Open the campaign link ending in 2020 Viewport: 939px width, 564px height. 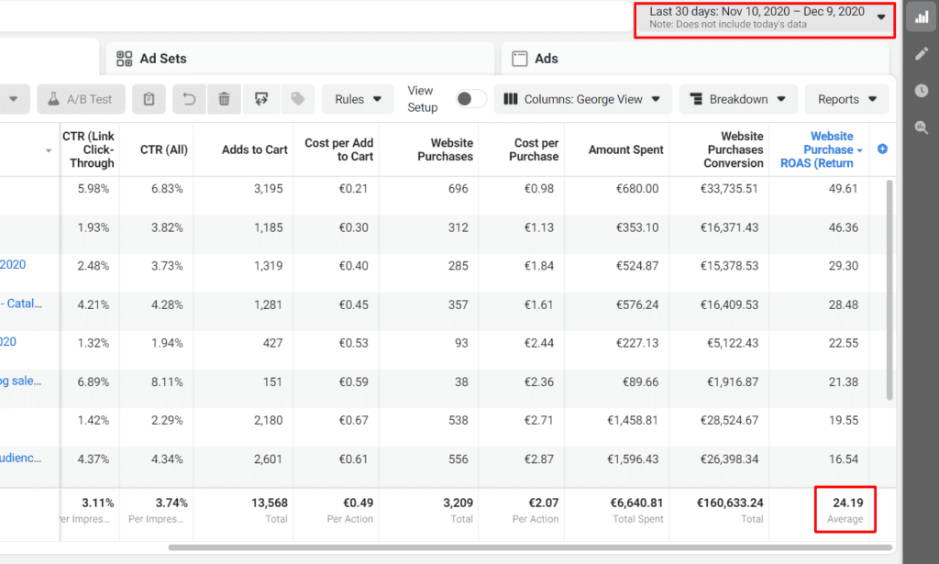point(13,265)
